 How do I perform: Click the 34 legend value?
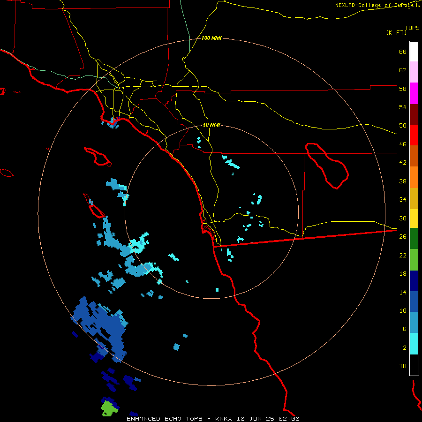click(x=403, y=200)
